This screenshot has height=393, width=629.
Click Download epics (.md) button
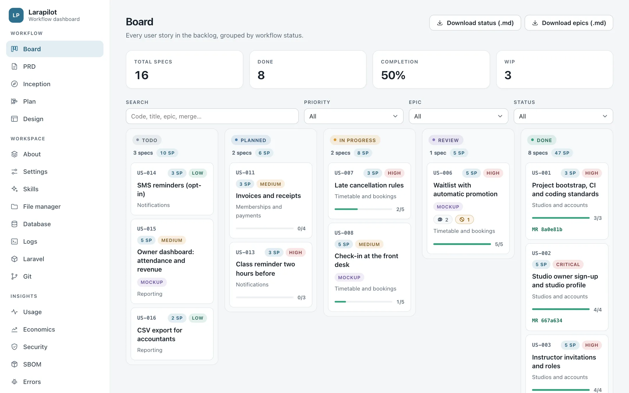click(x=569, y=23)
